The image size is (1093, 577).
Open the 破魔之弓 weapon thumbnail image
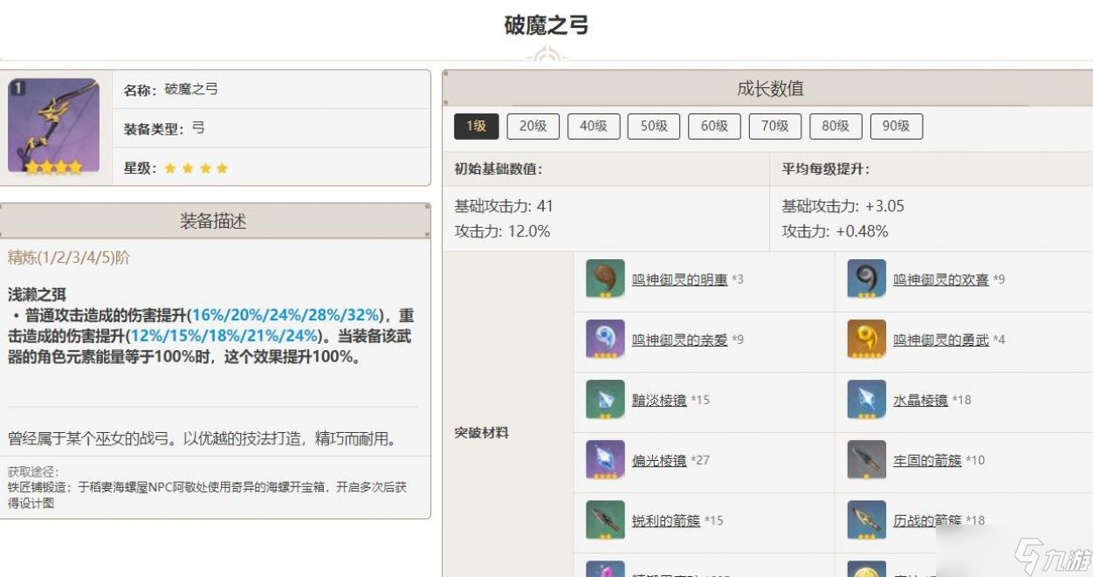pos(53,127)
